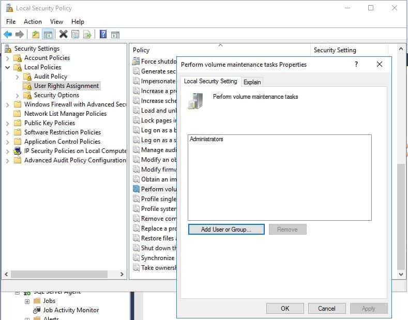
Task: Click the tree pane horizontal scrollbar
Action: coord(62,274)
